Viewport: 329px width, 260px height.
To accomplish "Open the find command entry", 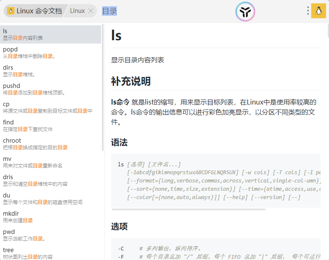I will (x=51, y=126).
